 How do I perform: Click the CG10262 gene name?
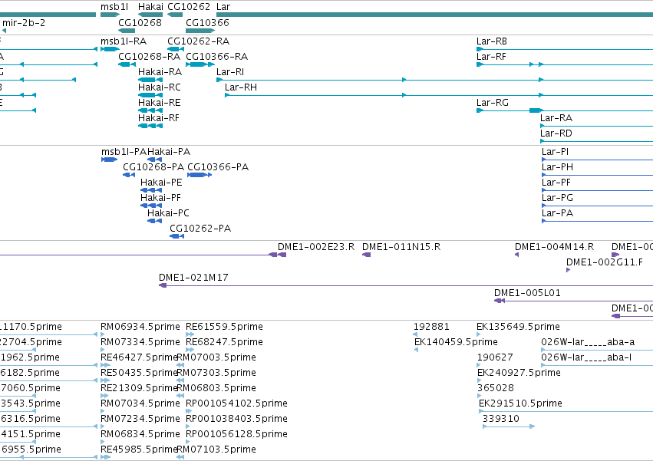point(189,7)
